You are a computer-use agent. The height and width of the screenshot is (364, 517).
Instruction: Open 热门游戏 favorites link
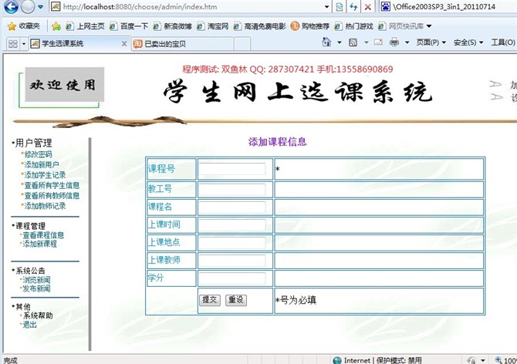[x=353, y=26]
